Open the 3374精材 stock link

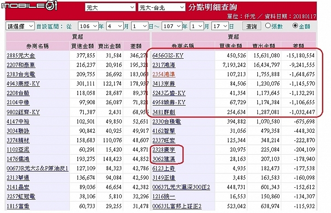[x=18, y=140]
